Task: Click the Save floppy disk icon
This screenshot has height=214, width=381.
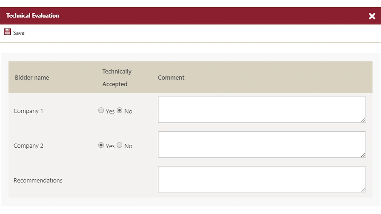Action: (x=7, y=32)
